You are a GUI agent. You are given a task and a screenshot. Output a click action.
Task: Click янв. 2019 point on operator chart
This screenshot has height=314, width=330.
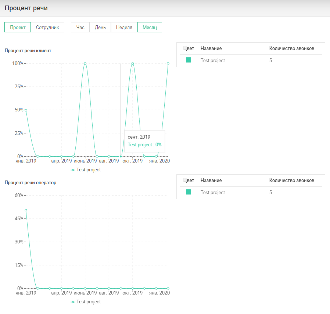26,210
